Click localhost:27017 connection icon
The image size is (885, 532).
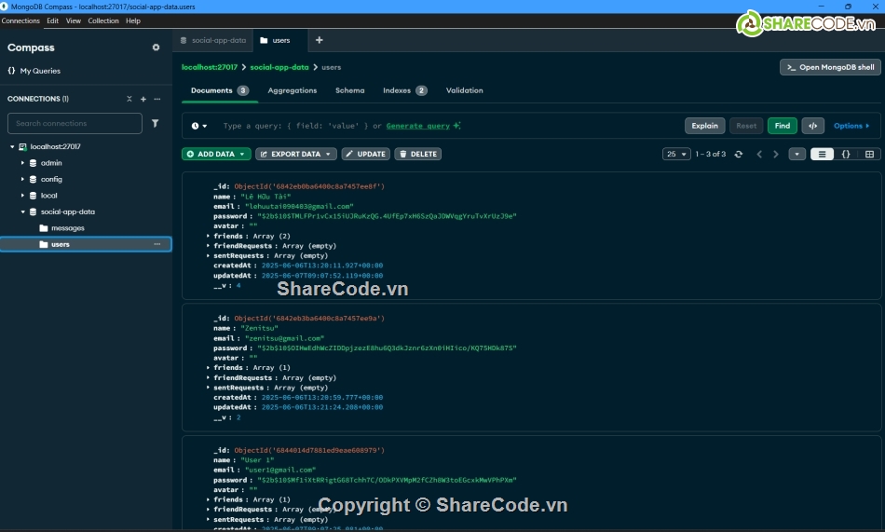pyautogui.click(x=22, y=147)
